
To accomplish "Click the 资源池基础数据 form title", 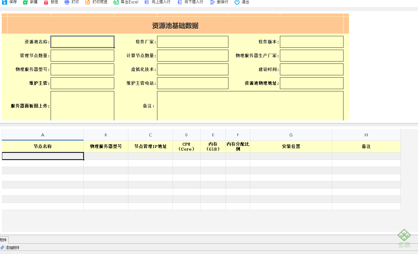I will 175,26.
